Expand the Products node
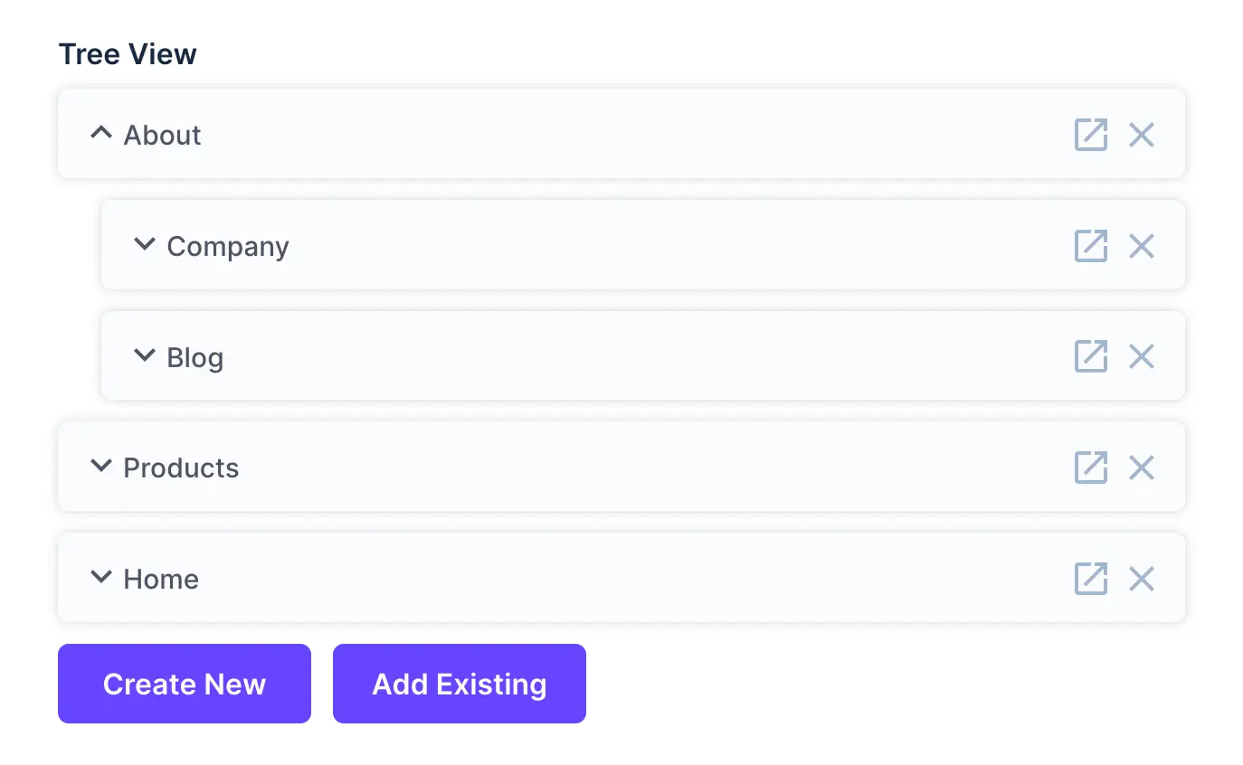The height and width of the screenshot is (765, 1243). (x=100, y=465)
